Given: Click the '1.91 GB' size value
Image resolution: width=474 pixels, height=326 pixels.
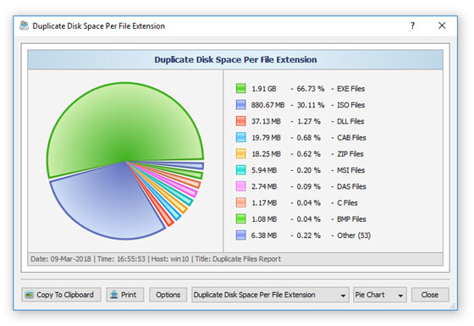Looking at the screenshot, I should coord(264,89).
